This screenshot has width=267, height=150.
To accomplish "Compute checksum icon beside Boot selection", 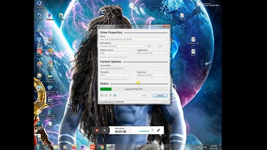I will pos(149,46).
